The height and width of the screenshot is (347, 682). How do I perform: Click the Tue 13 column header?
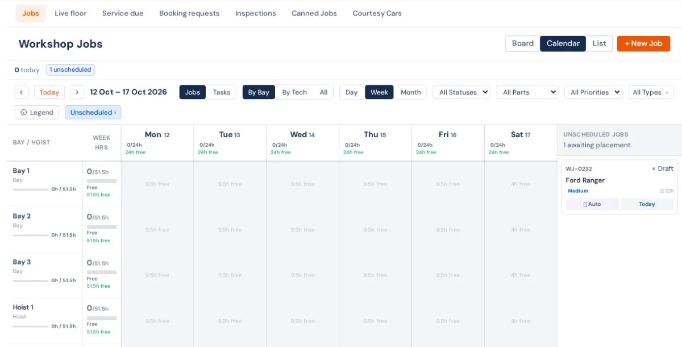pos(230,142)
